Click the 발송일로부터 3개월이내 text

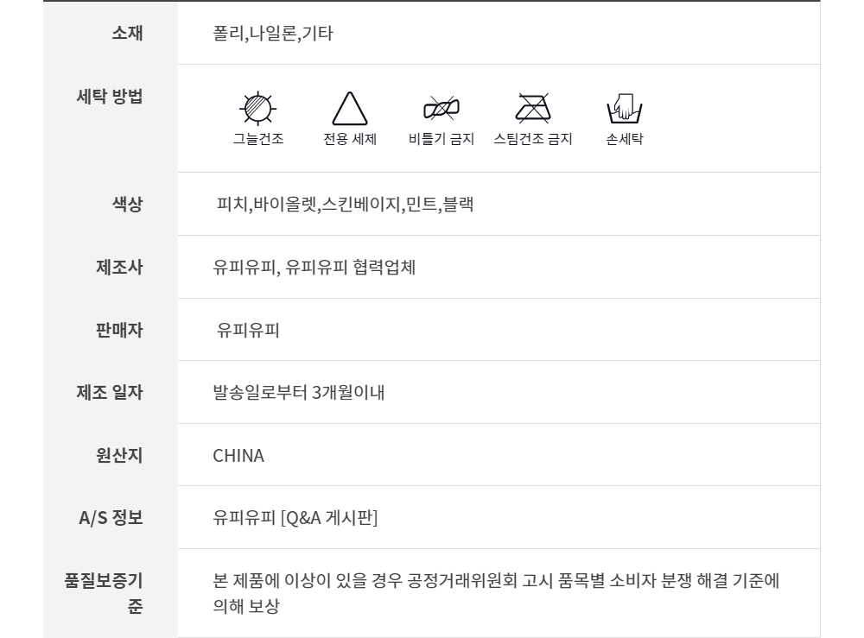(x=298, y=394)
